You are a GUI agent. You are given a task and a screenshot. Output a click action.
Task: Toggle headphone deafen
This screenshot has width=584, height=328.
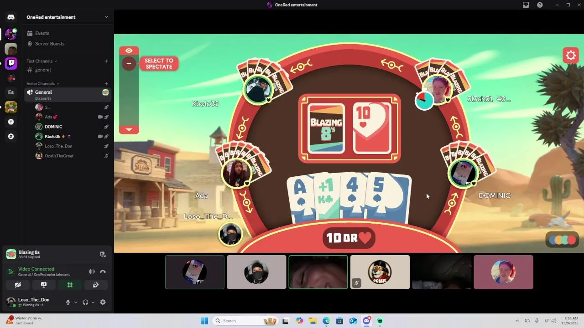point(85,302)
